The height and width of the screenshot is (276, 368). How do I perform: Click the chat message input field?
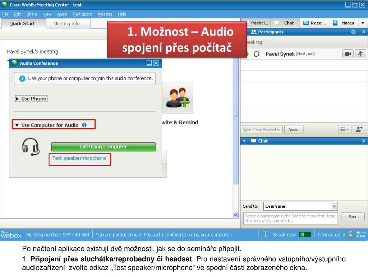point(290,218)
